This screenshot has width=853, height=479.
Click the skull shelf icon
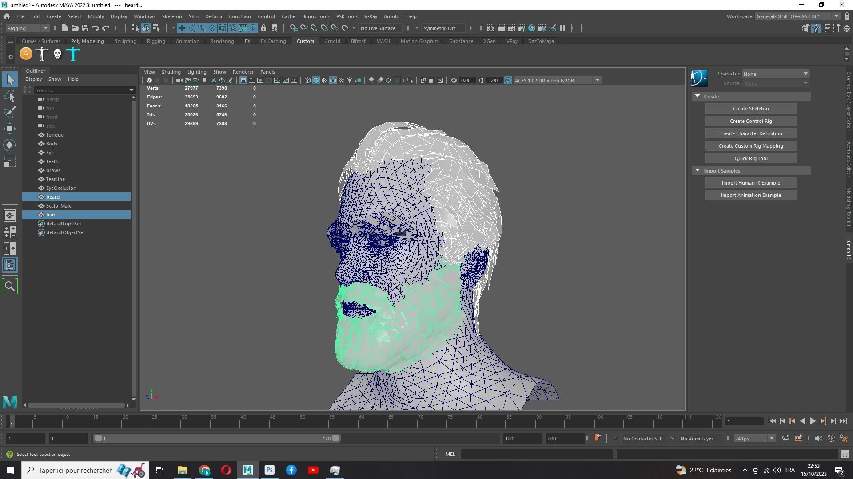tap(57, 54)
